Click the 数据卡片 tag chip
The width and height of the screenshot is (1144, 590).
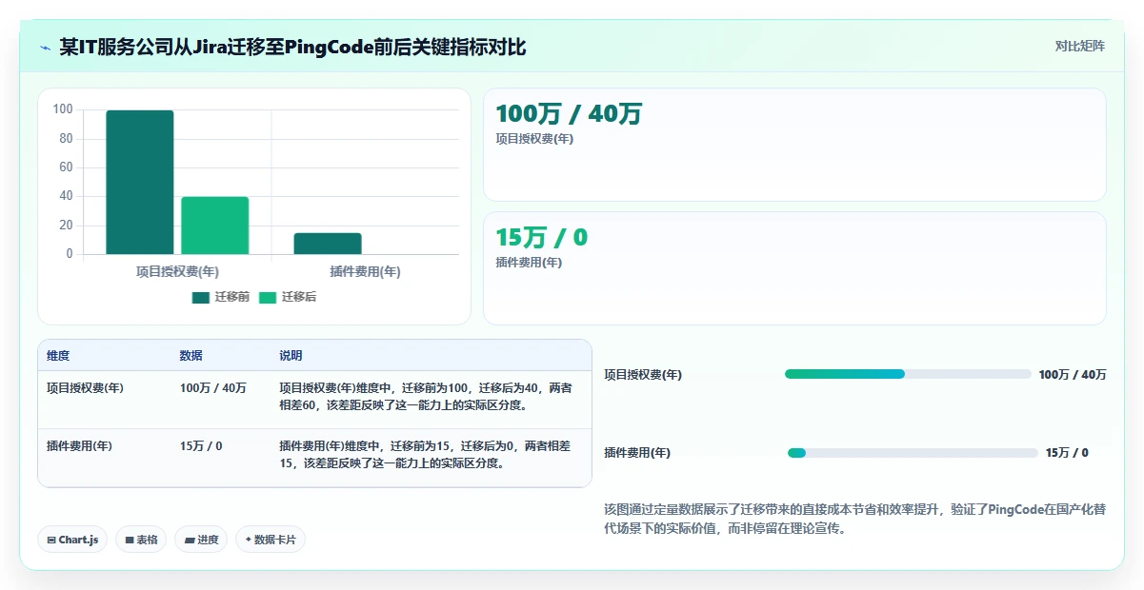click(271, 540)
